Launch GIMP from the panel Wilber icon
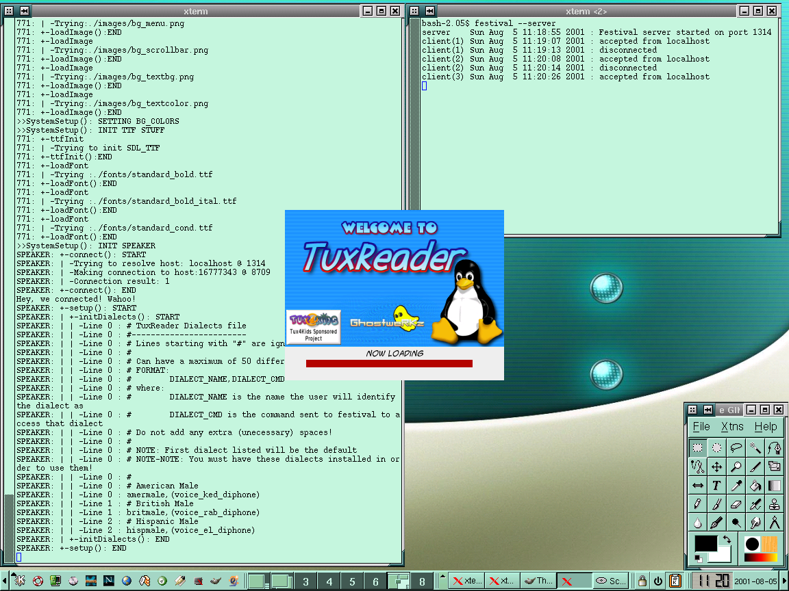789x591 pixels. (x=216, y=581)
